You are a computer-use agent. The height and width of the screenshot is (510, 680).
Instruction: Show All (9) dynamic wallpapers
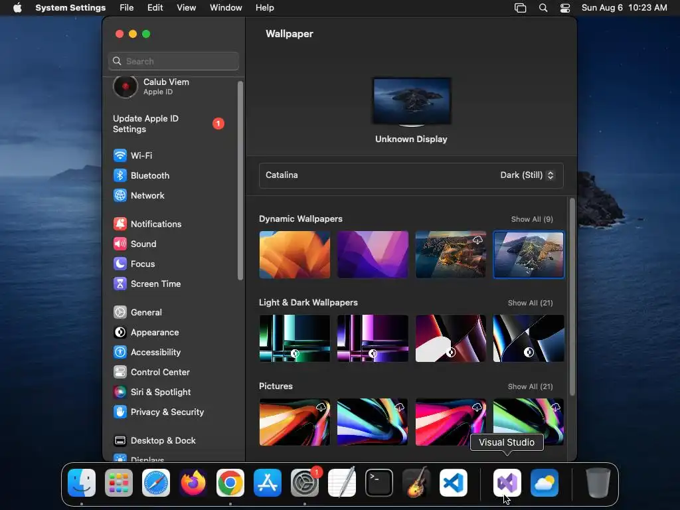coord(532,219)
